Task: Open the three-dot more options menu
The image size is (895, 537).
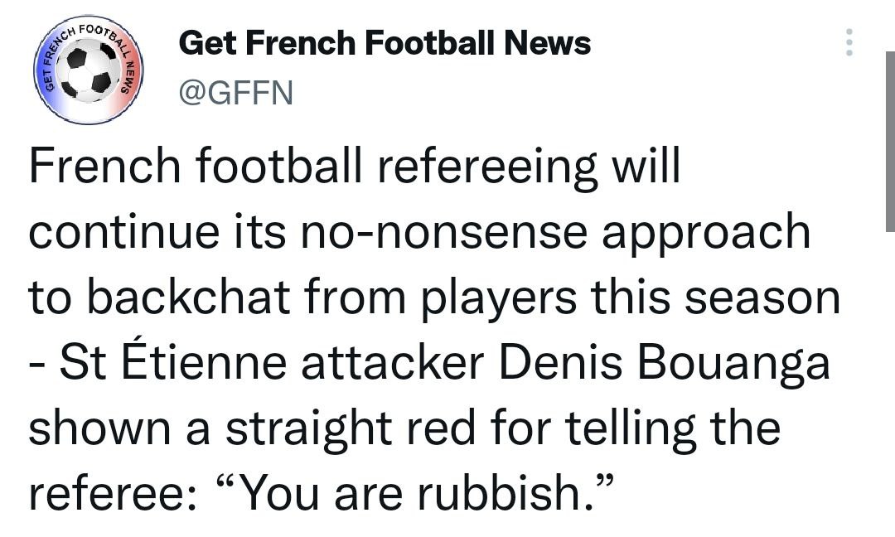Action: pos(848,43)
